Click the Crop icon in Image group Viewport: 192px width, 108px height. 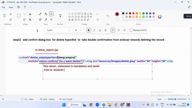click(x=24, y=14)
